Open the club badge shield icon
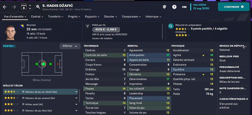Viewport: 252px width, 115px height. (24, 7)
